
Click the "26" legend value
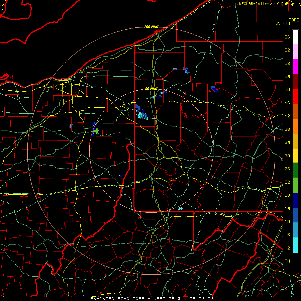[x=287, y=169]
